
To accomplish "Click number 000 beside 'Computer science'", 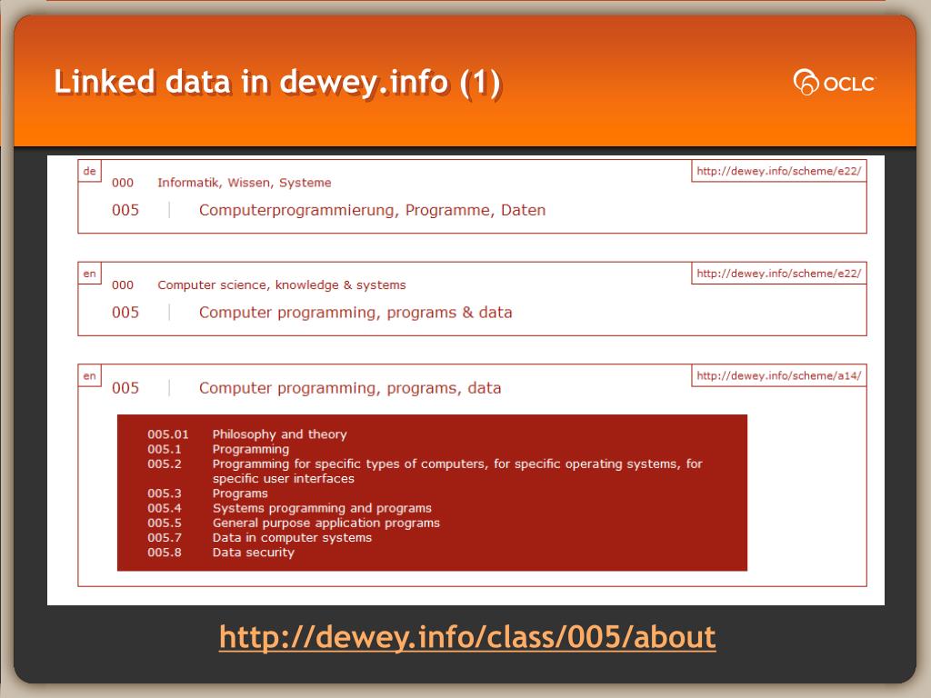I will (123, 284).
